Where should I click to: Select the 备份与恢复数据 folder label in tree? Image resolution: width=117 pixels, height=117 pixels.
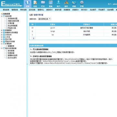click(x=11, y=48)
